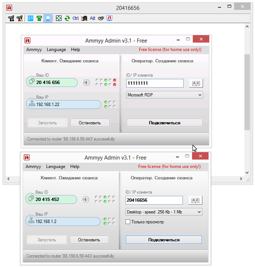Send Ctrl+Alt+Del using the hands icon

click(101, 18)
